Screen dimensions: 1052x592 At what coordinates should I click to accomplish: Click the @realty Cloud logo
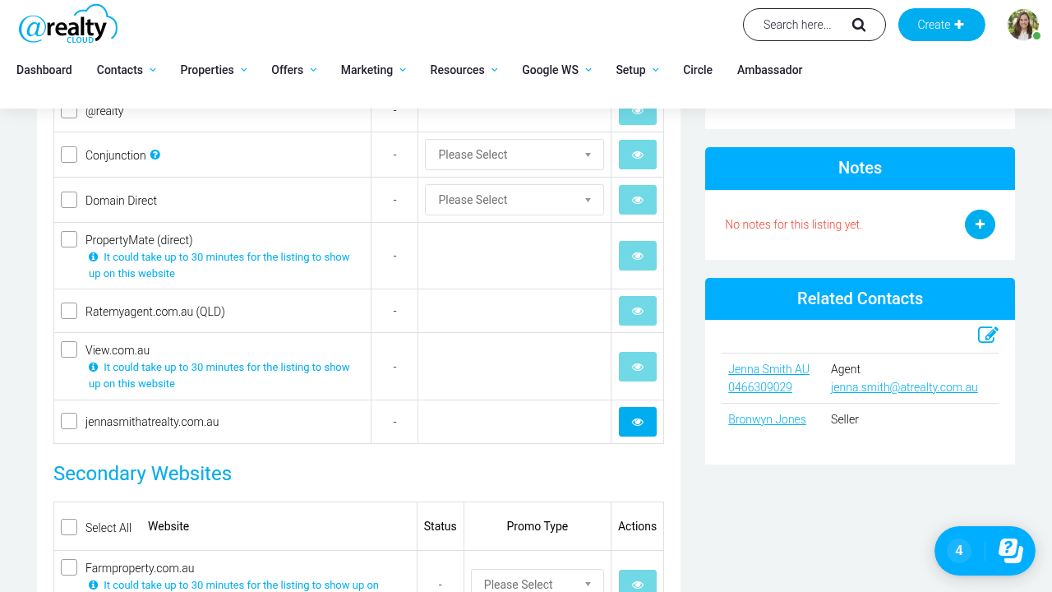(68, 25)
